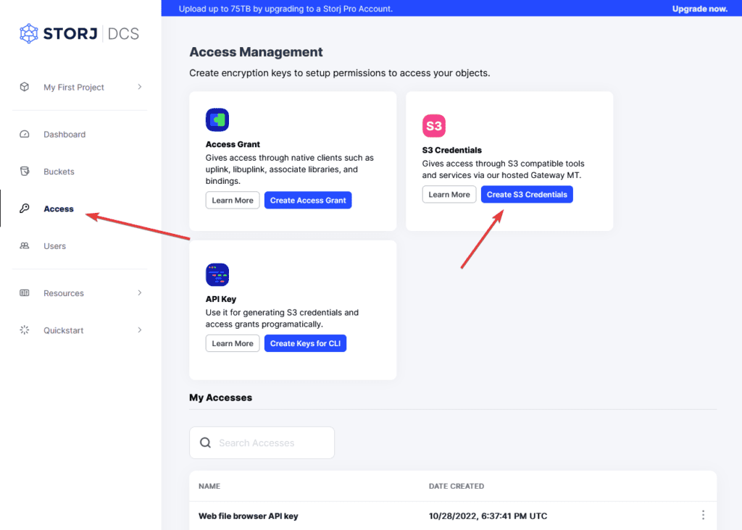Open the My First Project menu
The height and width of the screenshot is (530, 742).
80,87
